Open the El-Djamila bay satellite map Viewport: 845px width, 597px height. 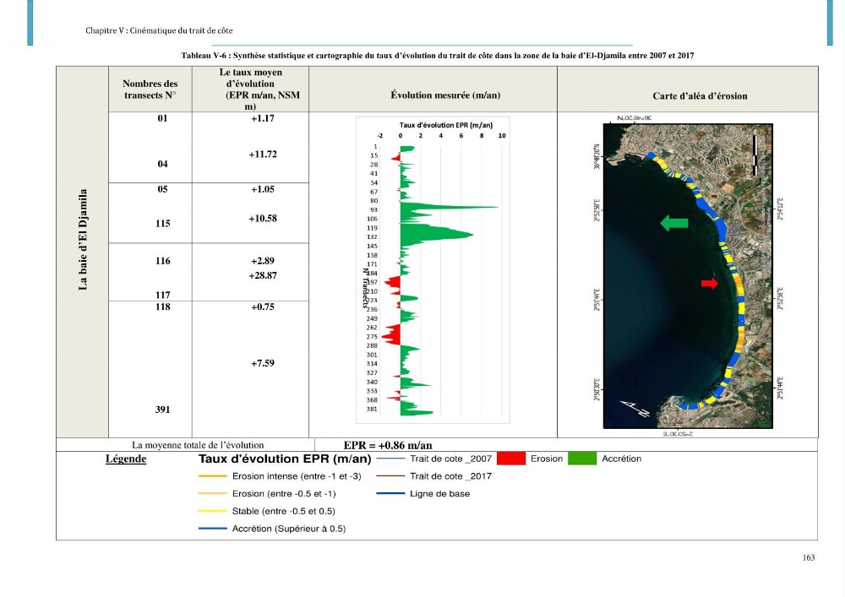point(688,276)
